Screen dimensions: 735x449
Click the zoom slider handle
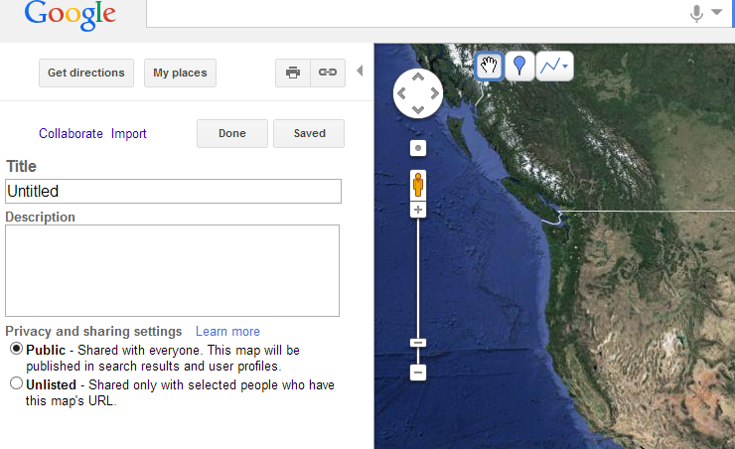(418, 343)
